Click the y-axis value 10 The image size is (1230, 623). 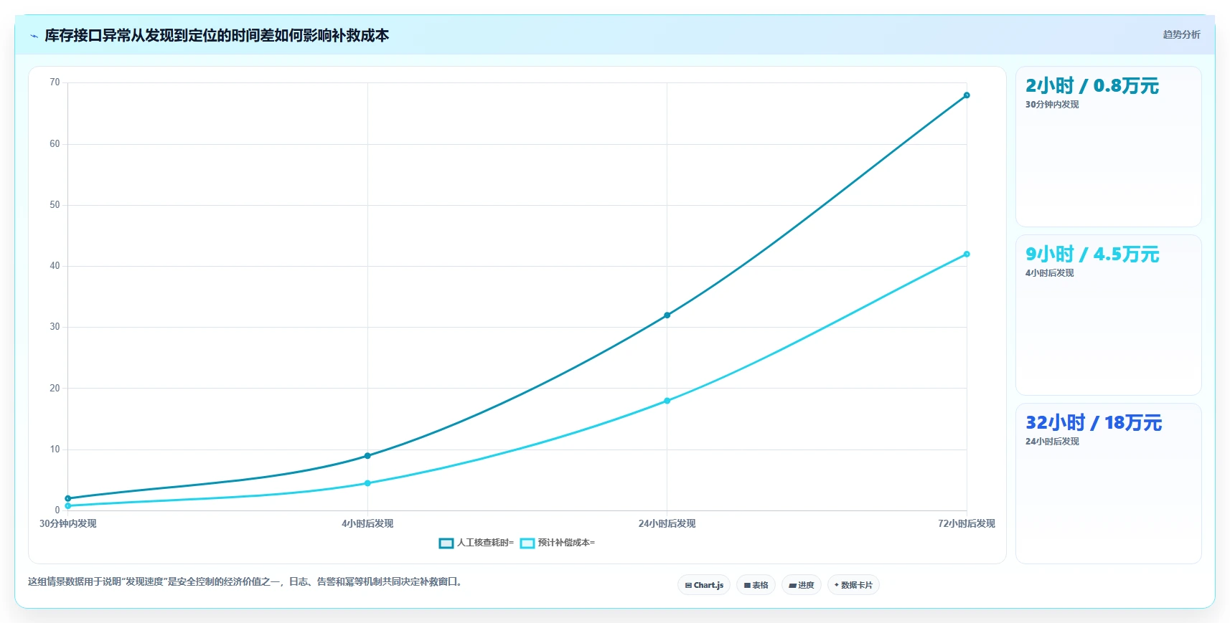click(x=55, y=450)
